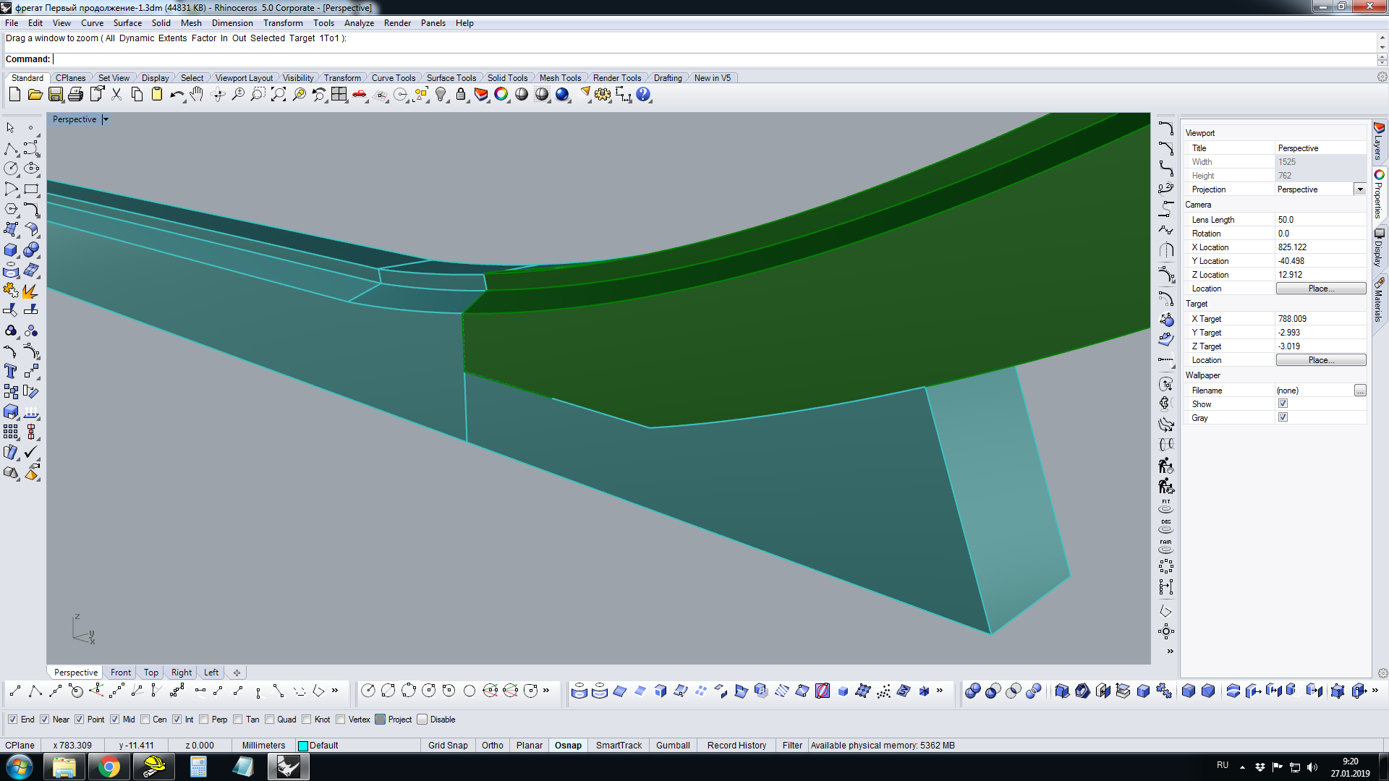Open the command history scroll-down arrow
1389x781 pixels.
1382,46
